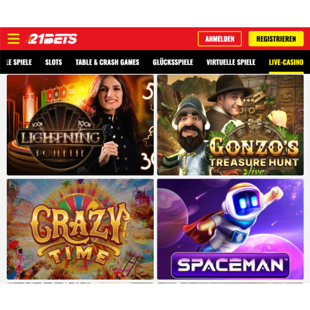Open Gonzo's Treasure Hunt live tile
Image resolution: width=310 pixels, height=310 pixels.
230,125
